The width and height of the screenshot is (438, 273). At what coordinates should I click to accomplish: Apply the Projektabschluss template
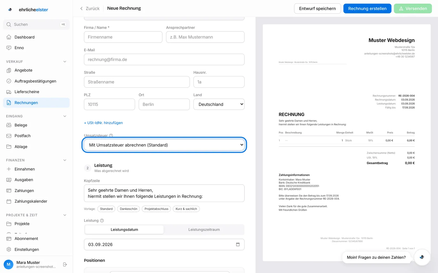[x=156, y=209]
